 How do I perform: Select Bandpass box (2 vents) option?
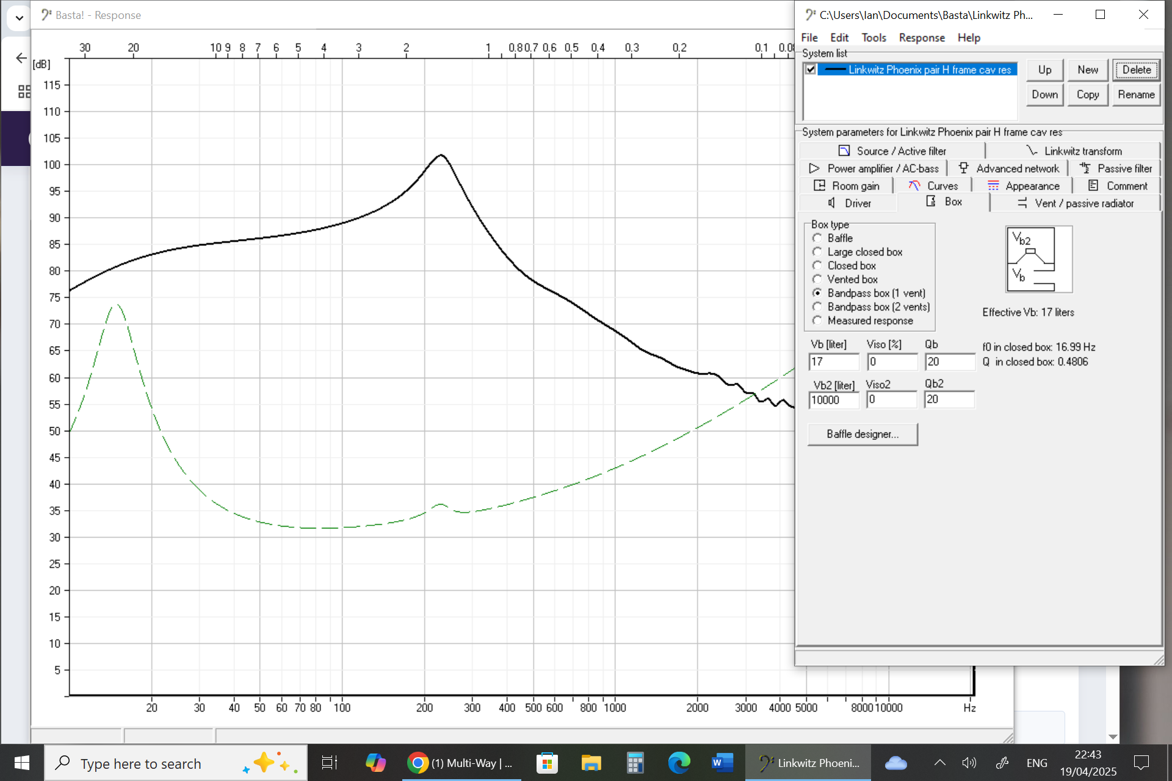tap(817, 307)
